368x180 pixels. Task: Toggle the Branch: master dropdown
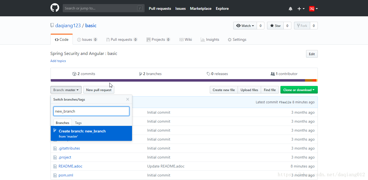[66, 90]
